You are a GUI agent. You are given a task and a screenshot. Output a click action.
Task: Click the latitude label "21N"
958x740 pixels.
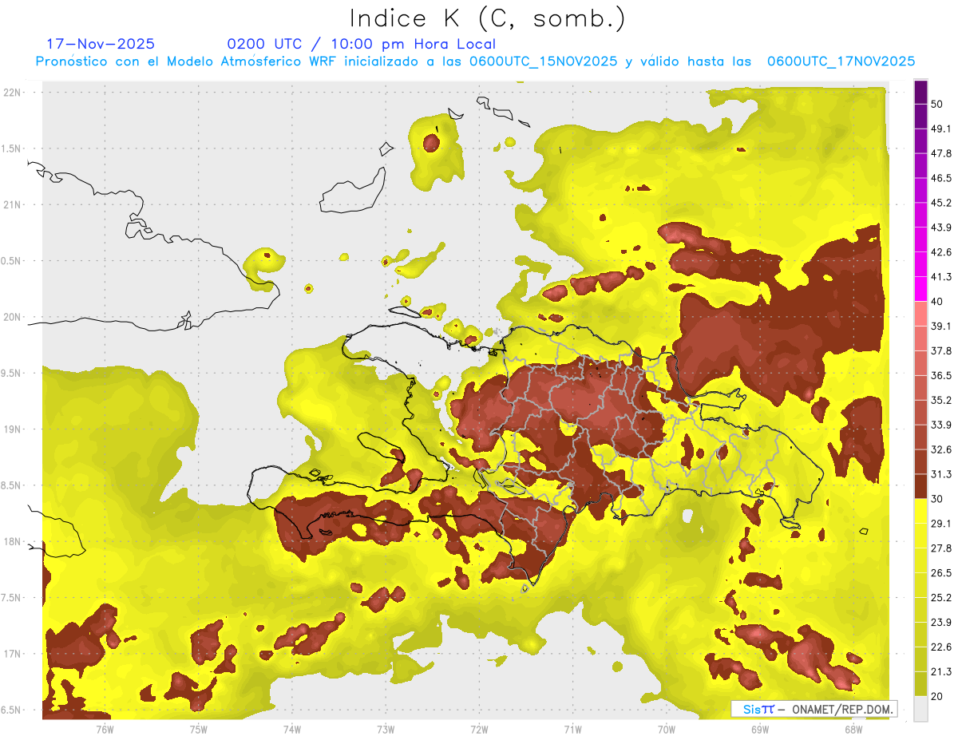(x=13, y=204)
